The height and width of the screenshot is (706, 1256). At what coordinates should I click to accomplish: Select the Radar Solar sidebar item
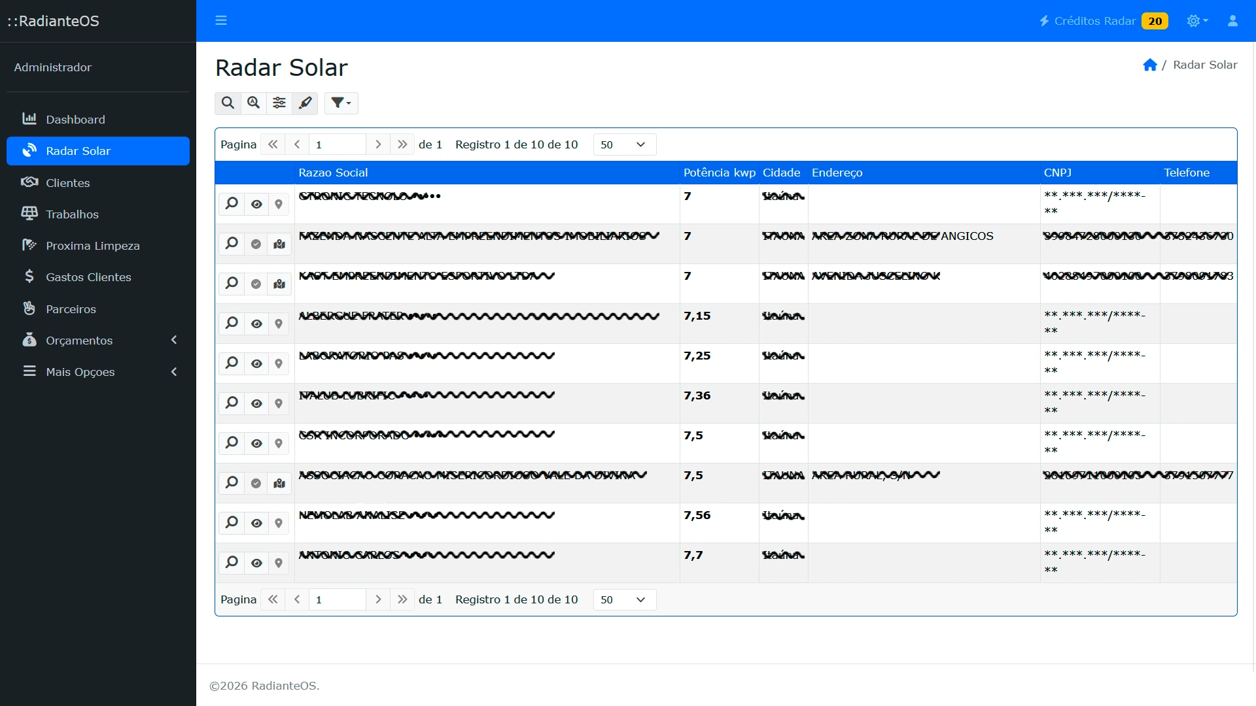[98, 151]
